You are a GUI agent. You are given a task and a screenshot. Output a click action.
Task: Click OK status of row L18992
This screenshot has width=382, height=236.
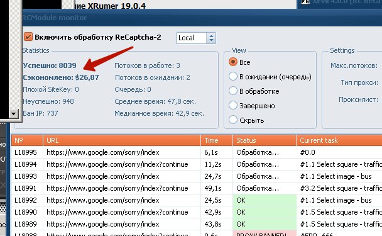(265, 200)
